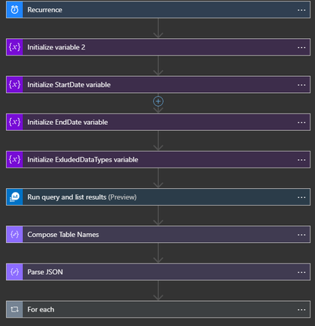The image size is (315, 326).
Task: Click the Compose Table Names icon
Action: [x=14, y=235]
